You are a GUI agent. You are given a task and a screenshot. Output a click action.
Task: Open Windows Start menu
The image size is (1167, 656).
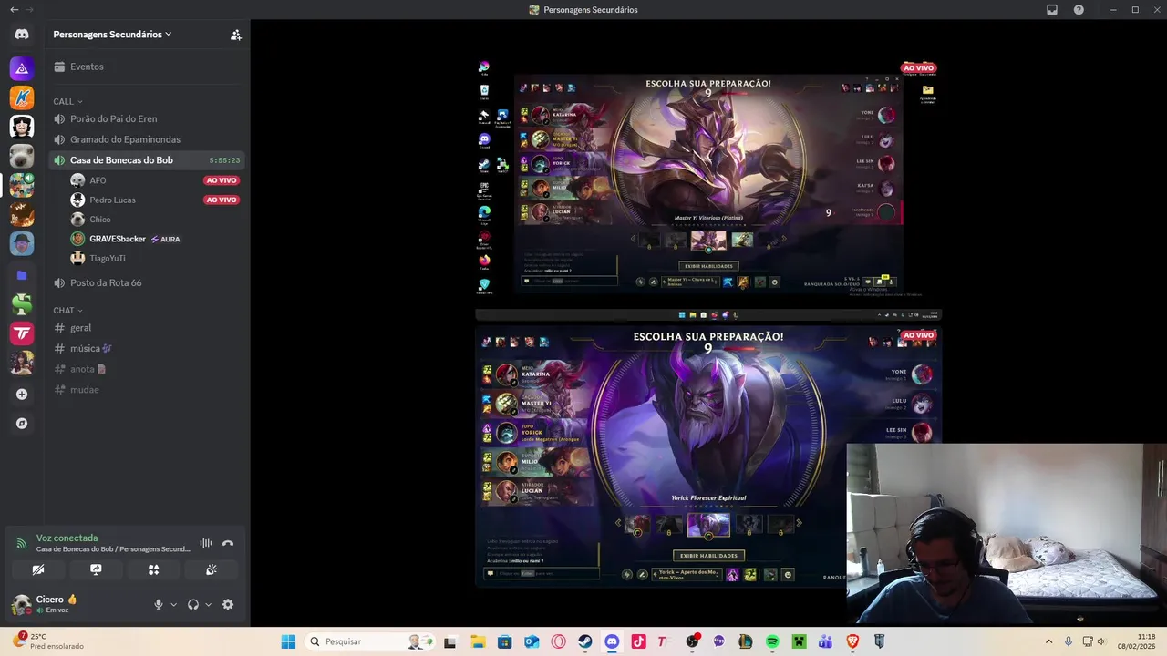click(288, 641)
